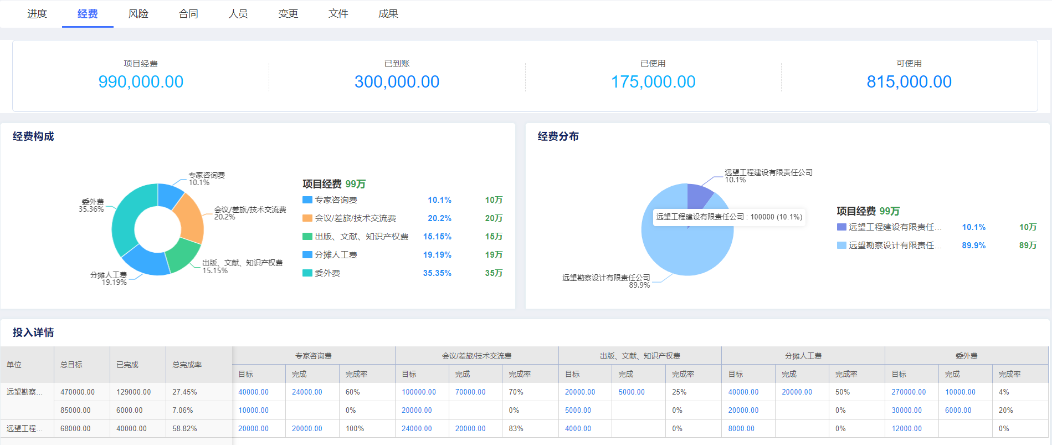1052x445 pixels.
Task: Click 分摊人工费 legend label
Action: tap(336, 255)
